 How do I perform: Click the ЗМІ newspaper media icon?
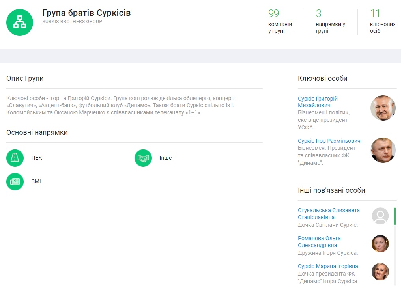(15, 182)
